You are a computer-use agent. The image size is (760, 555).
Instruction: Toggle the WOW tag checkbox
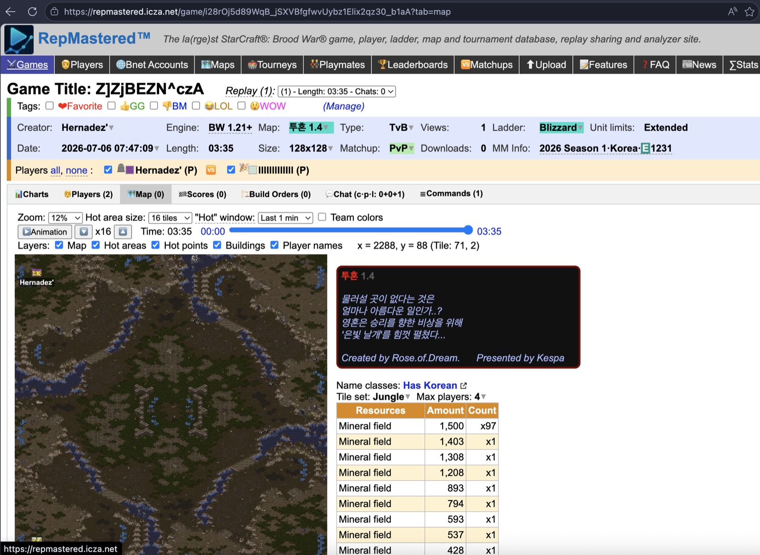tap(241, 106)
